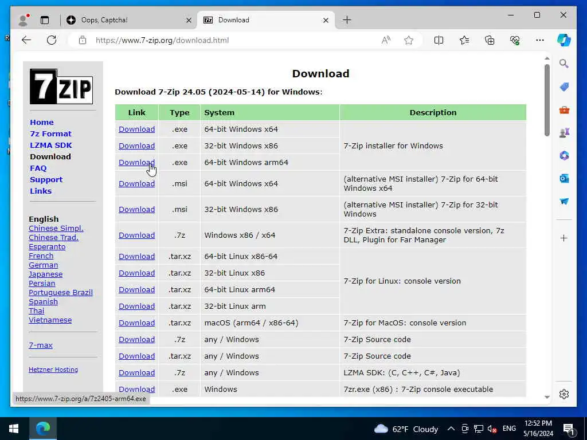Download the Windows x86 / x64 .7z Extra
Image resolution: width=587 pixels, height=440 pixels.
pyautogui.click(x=136, y=235)
